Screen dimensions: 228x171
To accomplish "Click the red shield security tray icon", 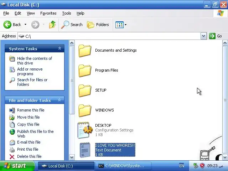I will pos(202,166).
